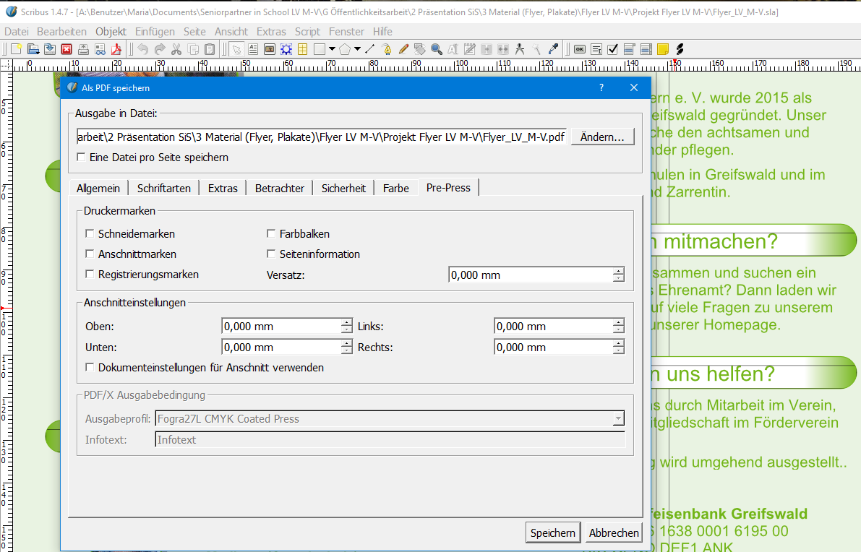Select the Zoom magnifier tool
This screenshot has width=861, height=552.
(437, 49)
